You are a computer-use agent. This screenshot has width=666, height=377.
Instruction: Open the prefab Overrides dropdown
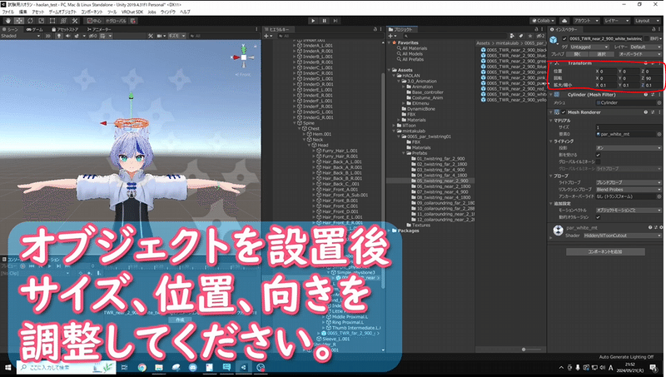[x=639, y=54]
